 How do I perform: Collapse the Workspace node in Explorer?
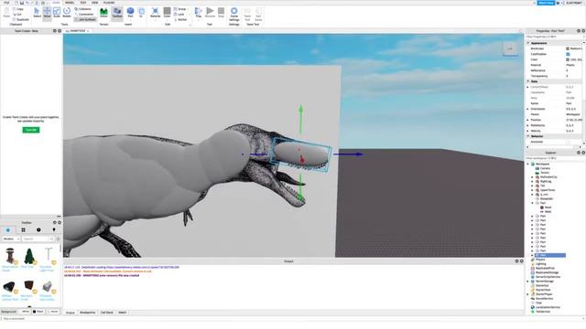528,164
